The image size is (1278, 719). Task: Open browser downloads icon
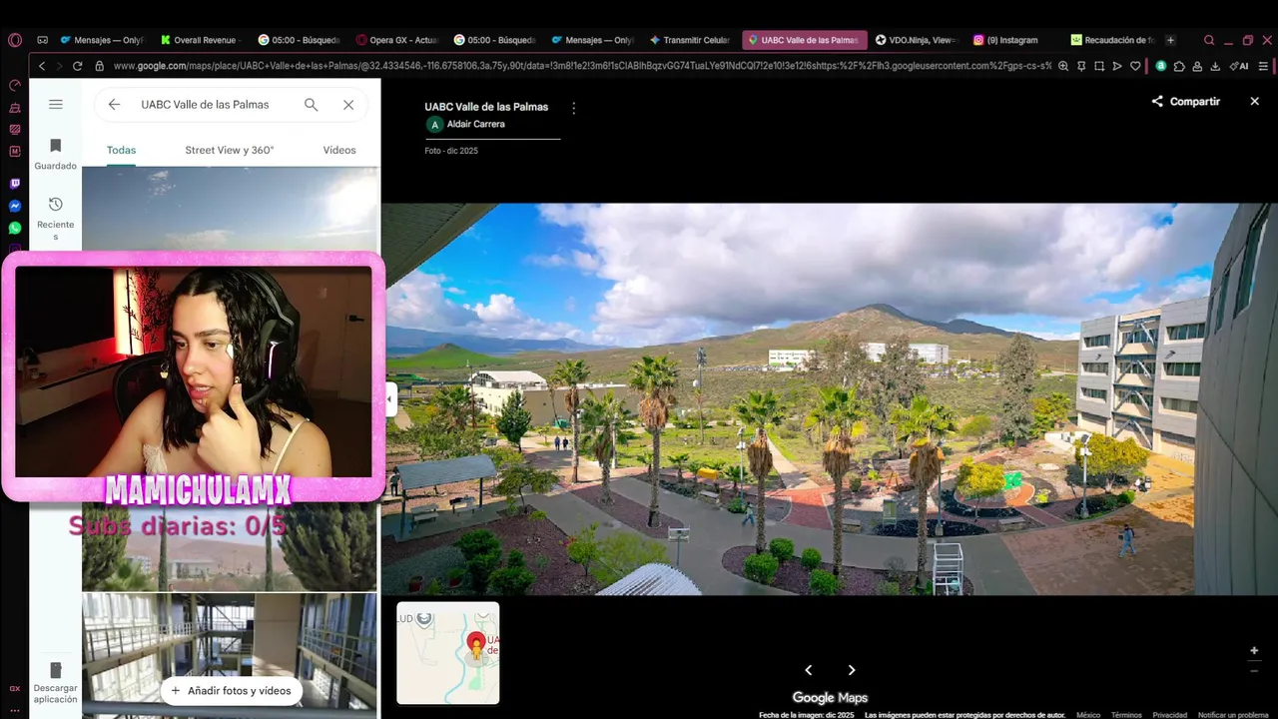[x=1215, y=66]
